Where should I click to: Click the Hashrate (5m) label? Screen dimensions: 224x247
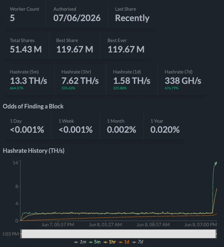click(24, 72)
